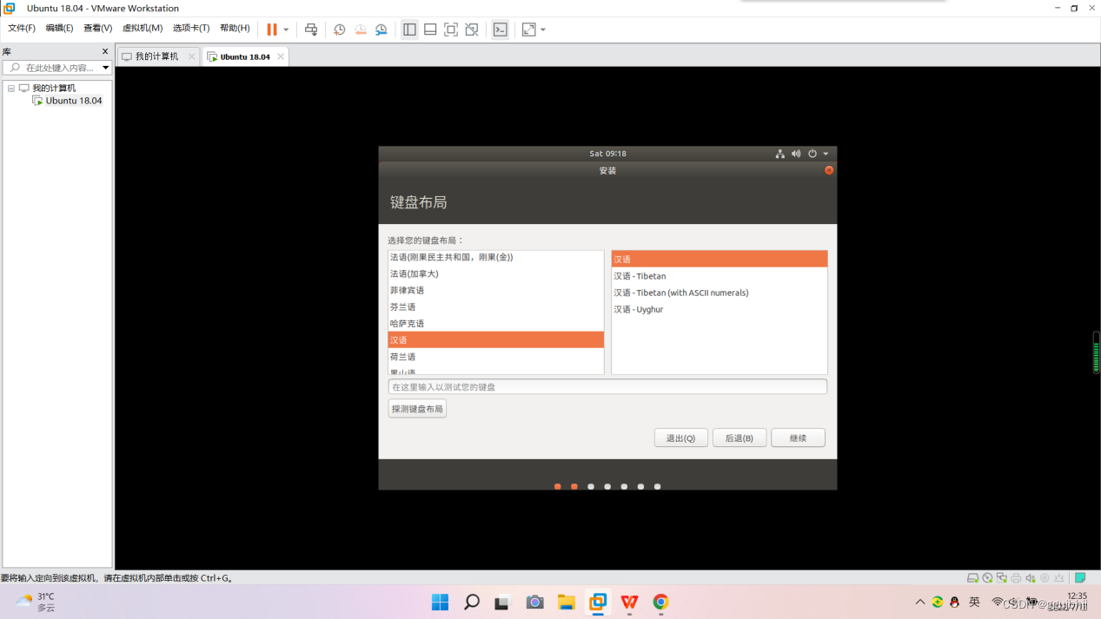The width and height of the screenshot is (1101, 619).
Task: Select 汉语 - Tibetan (with ASCII numerals) variant
Action: pos(719,293)
